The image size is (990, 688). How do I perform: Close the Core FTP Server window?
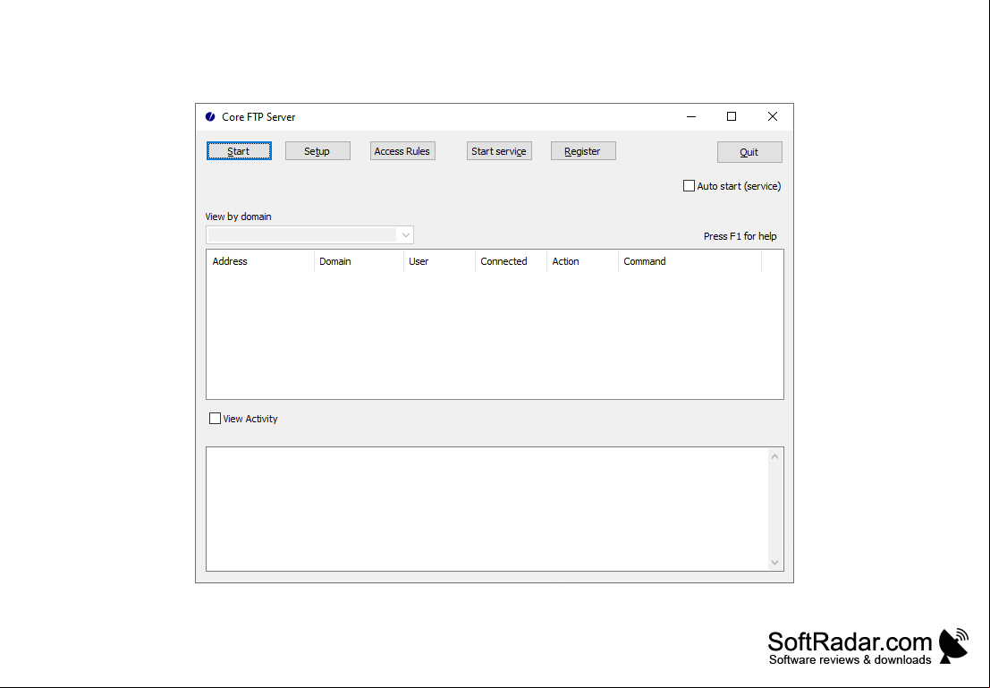pos(773,116)
